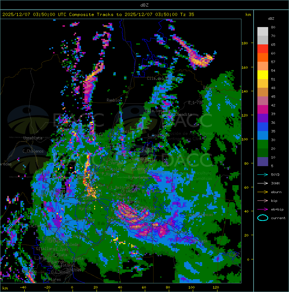
Task: Click the Totoral map label
Action: pyautogui.click(x=68, y=265)
